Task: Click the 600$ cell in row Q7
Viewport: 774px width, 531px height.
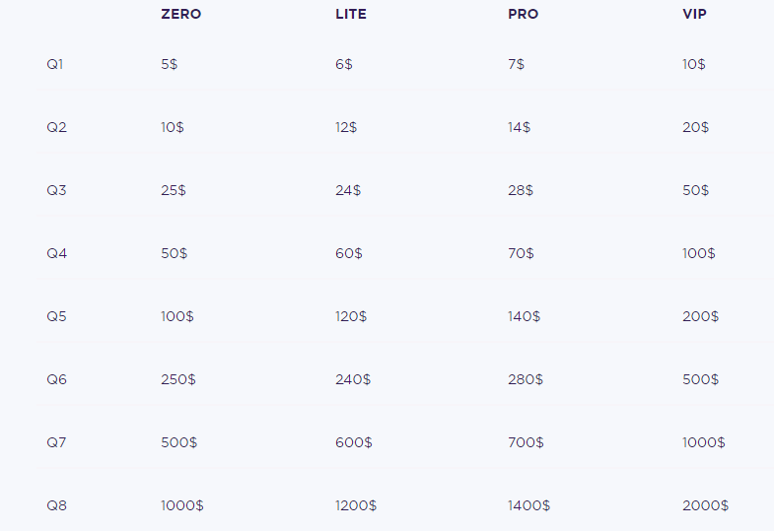Action: [353, 442]
